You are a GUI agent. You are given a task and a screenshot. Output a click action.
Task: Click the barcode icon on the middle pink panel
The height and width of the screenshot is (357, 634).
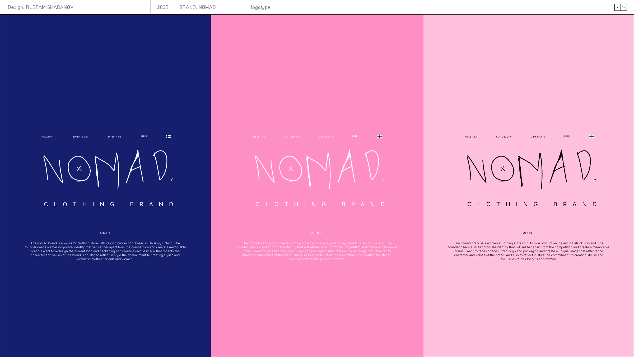[x=356, y=136]
